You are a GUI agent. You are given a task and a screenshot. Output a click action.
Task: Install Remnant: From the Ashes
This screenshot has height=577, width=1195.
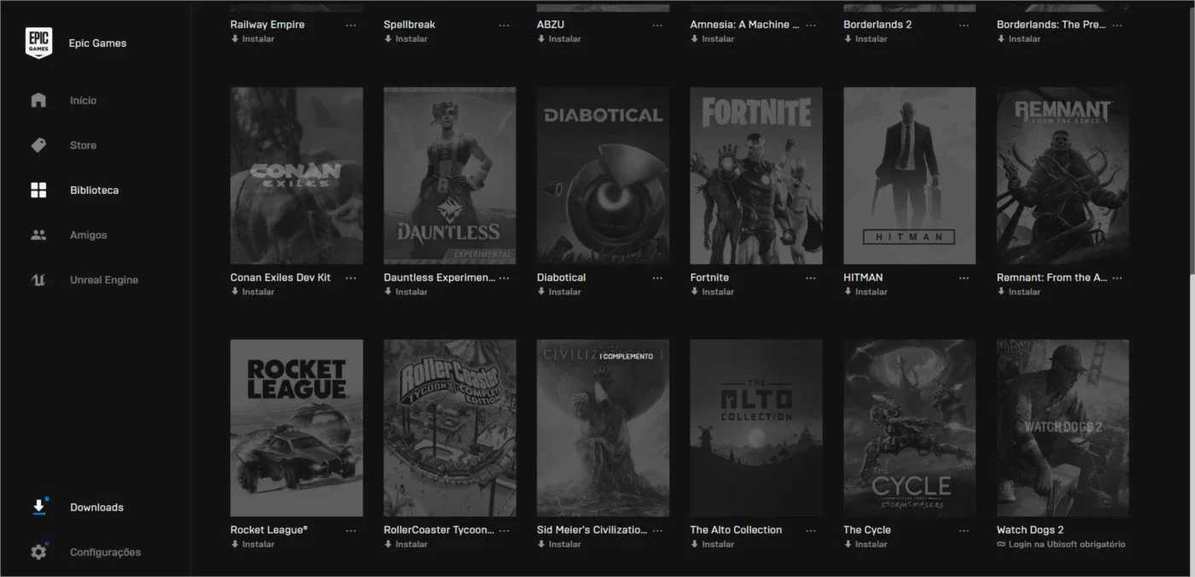point(1019,292)
